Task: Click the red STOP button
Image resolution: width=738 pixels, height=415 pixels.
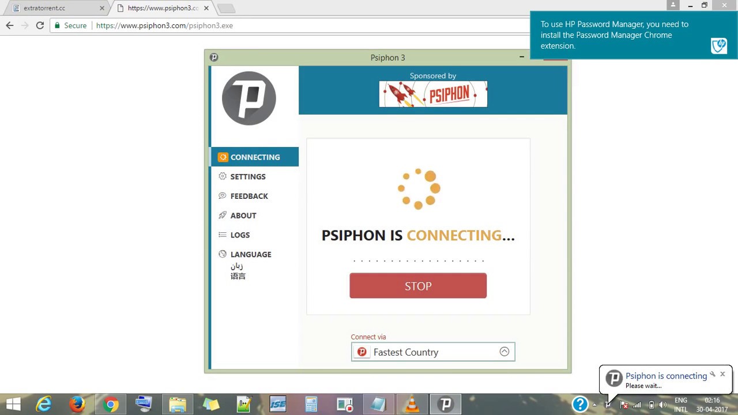Action: 418,286
